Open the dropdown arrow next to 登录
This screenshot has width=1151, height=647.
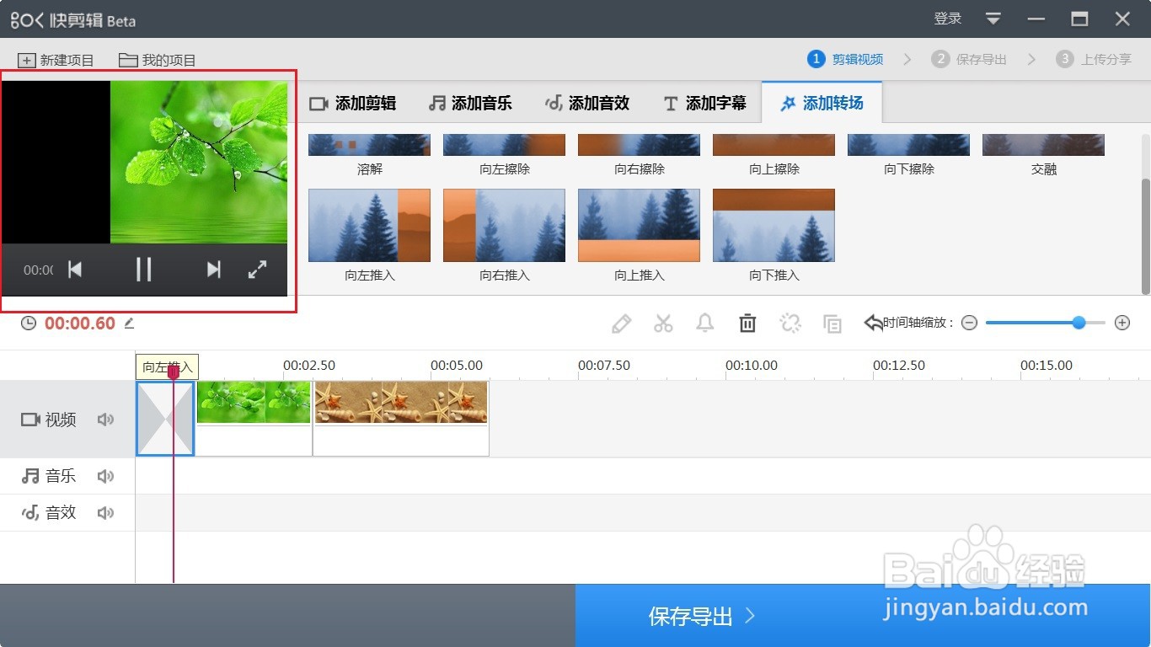point(993,18)
